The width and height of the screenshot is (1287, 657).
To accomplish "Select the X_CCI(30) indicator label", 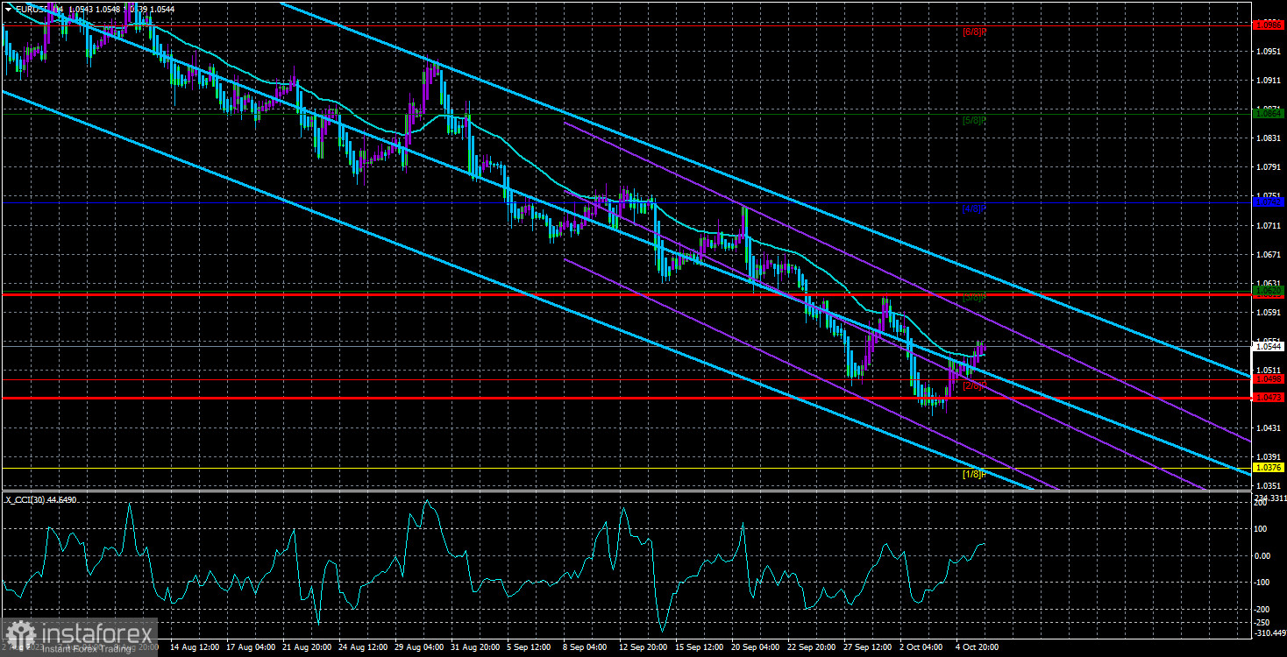I will [x=27, y=499].
